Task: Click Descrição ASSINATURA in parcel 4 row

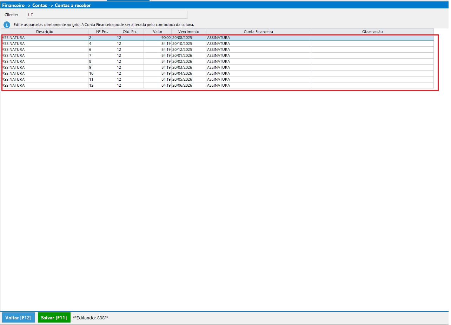Action: pyautogui.click(x=45, y=44)
